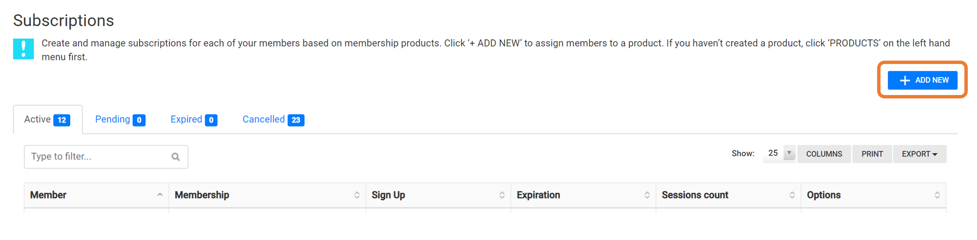Screen dimensions: 977x240
Task: Open the Cancelled subscriptions tab
Action: coord(273,119)
